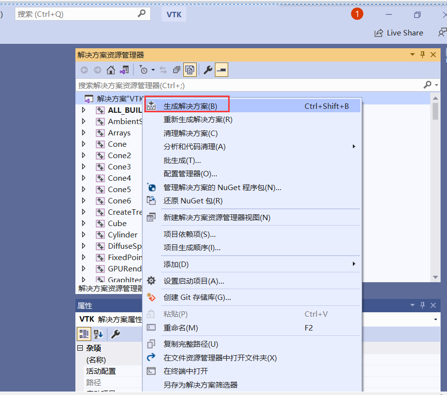Open pending changes filter clock icon

pos(143,70)
